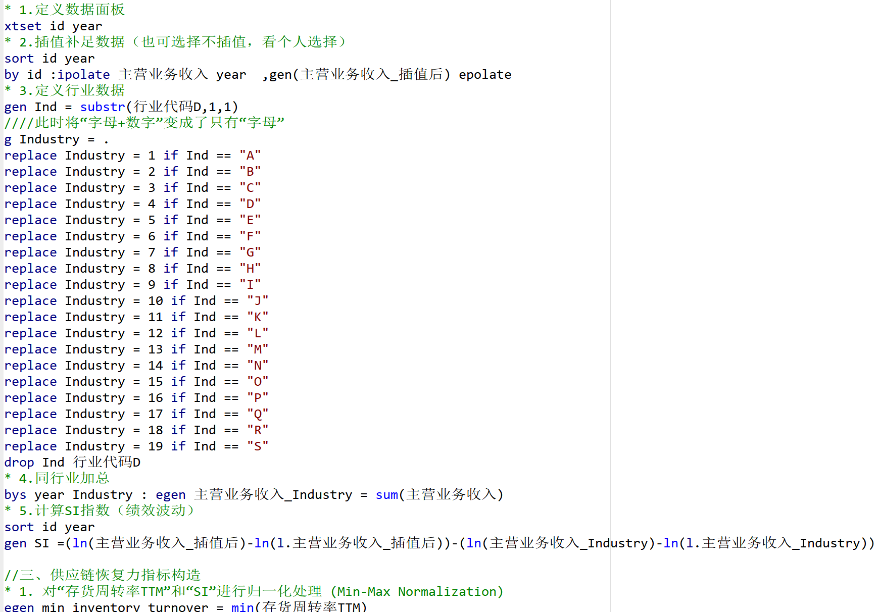Click the number 19 in replace statement

pos(156,446)
